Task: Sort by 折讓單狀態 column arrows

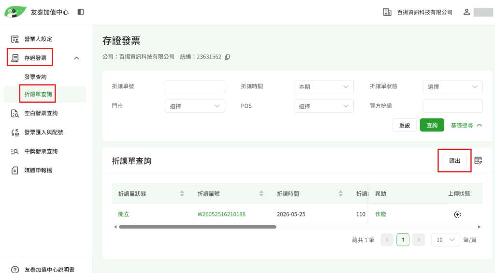Action: pos(182,193)
